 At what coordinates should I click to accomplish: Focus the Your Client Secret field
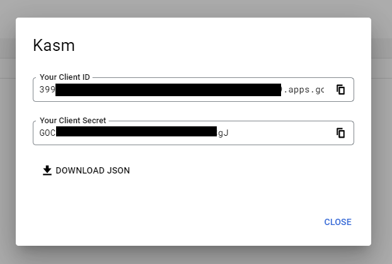point(277,133)
